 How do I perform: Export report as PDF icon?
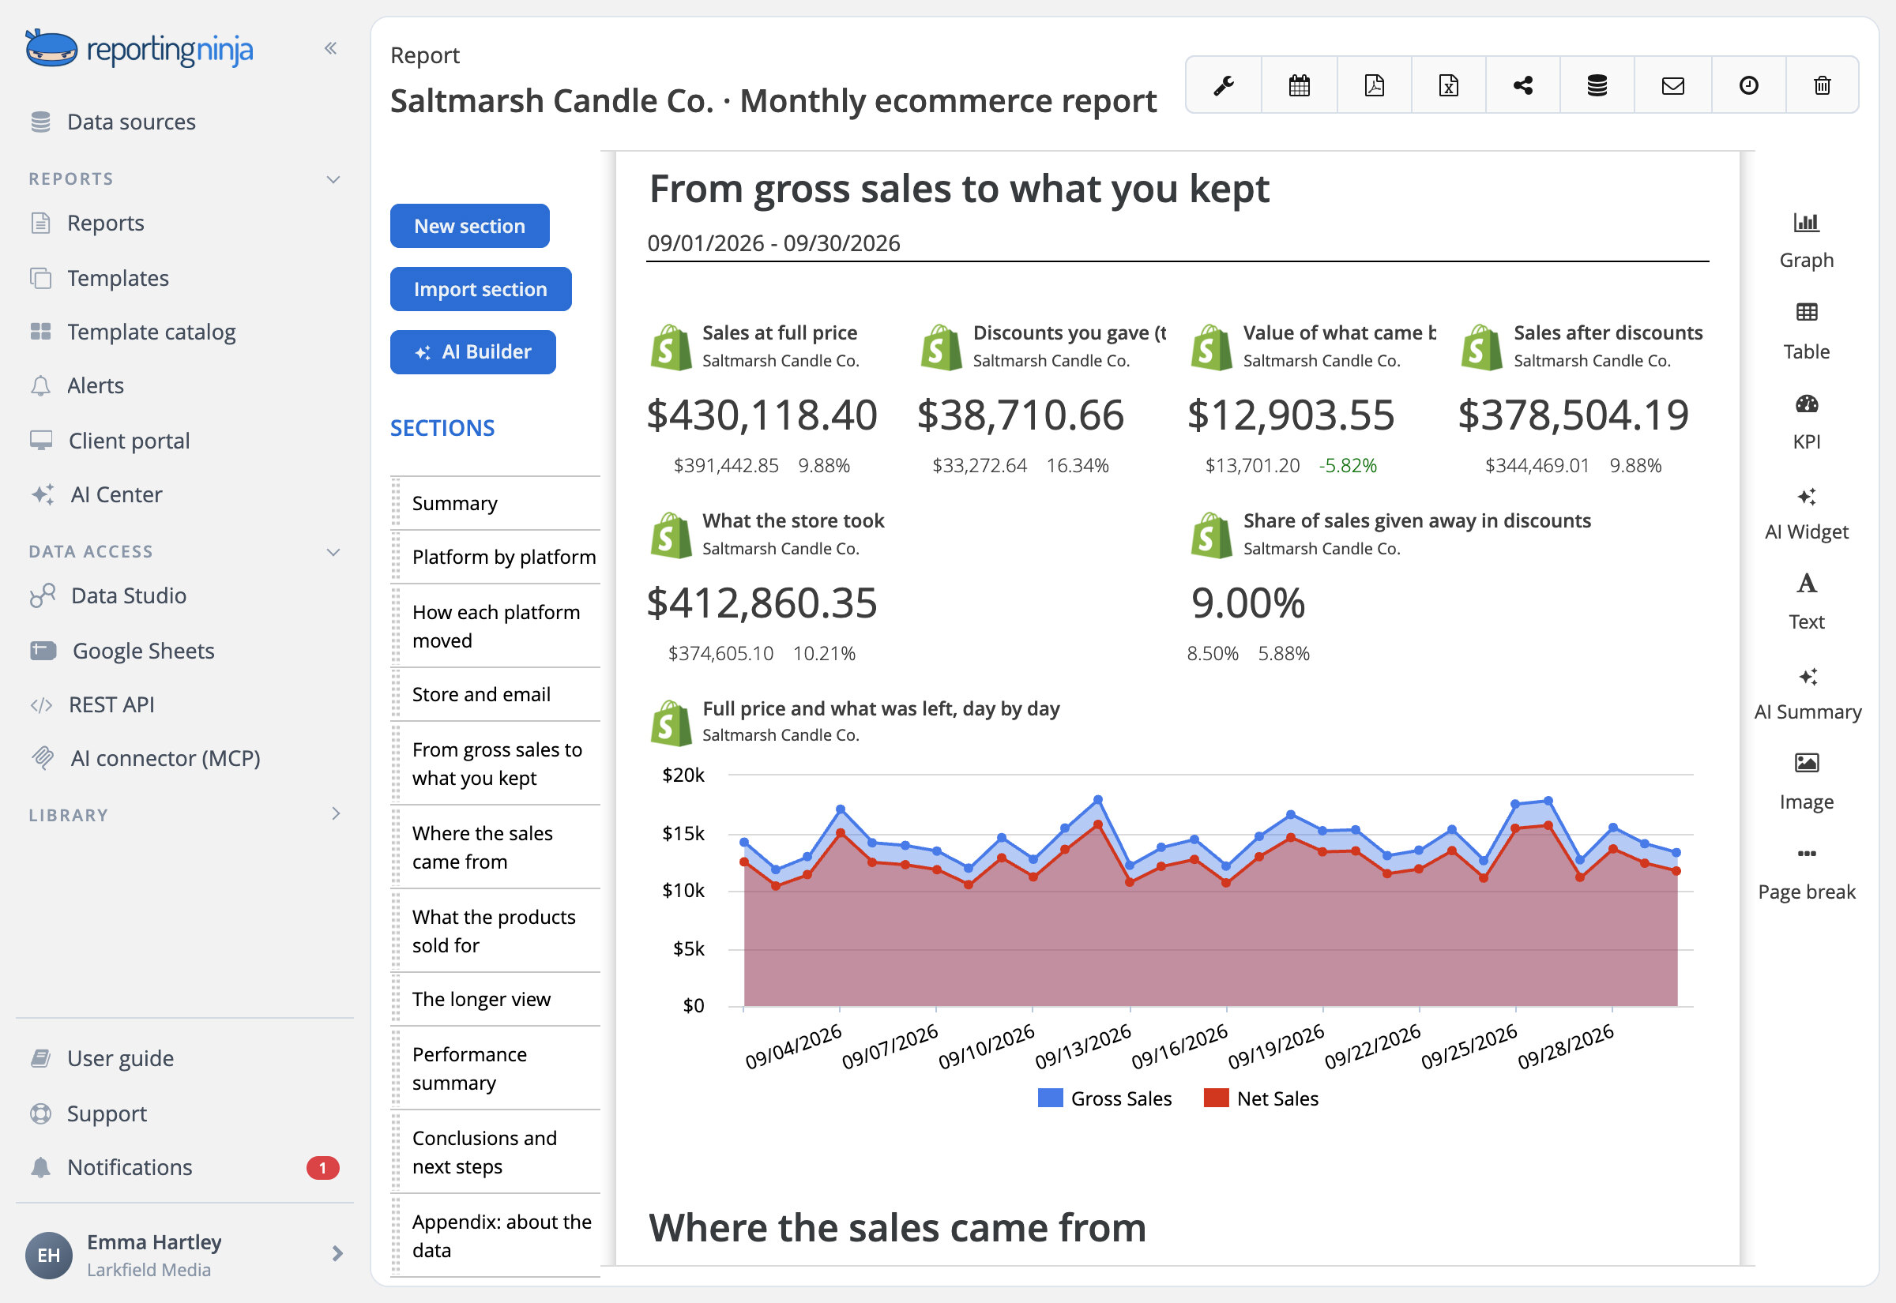(x=1375, y=85)
